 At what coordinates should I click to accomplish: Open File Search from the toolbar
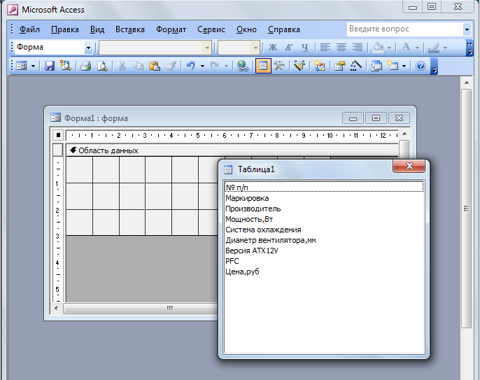coord(66,66)
